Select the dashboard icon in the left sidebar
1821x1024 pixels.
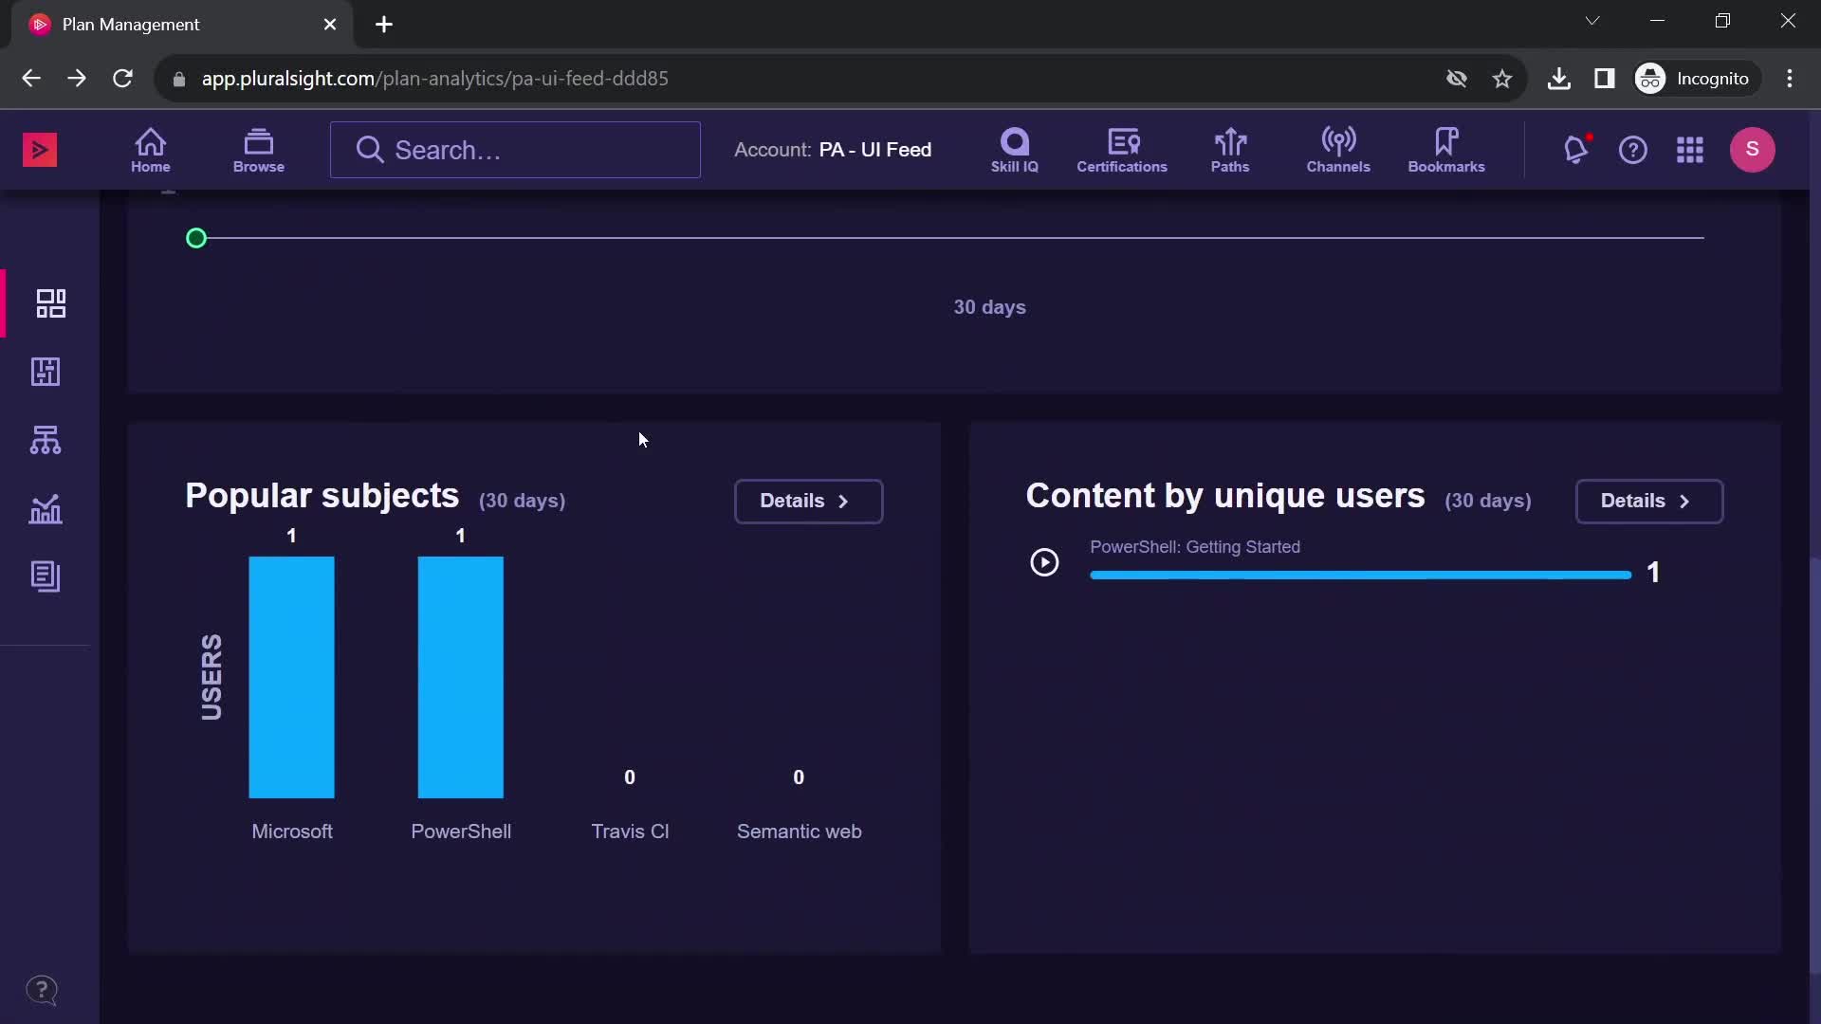coord(50,303)
